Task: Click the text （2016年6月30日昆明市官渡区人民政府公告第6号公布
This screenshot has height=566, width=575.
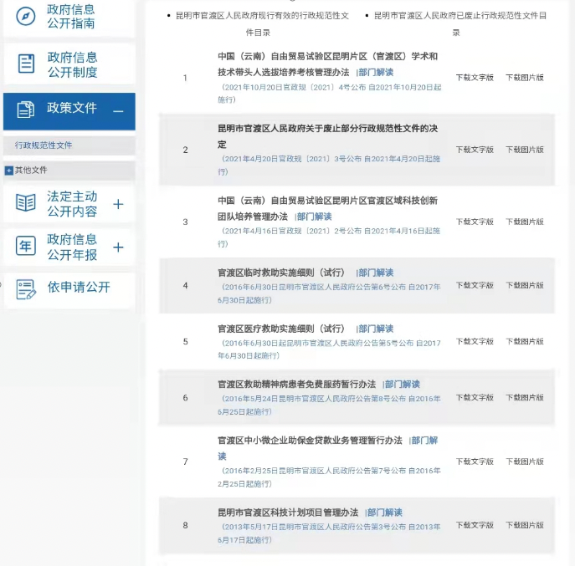Action: 312,288
